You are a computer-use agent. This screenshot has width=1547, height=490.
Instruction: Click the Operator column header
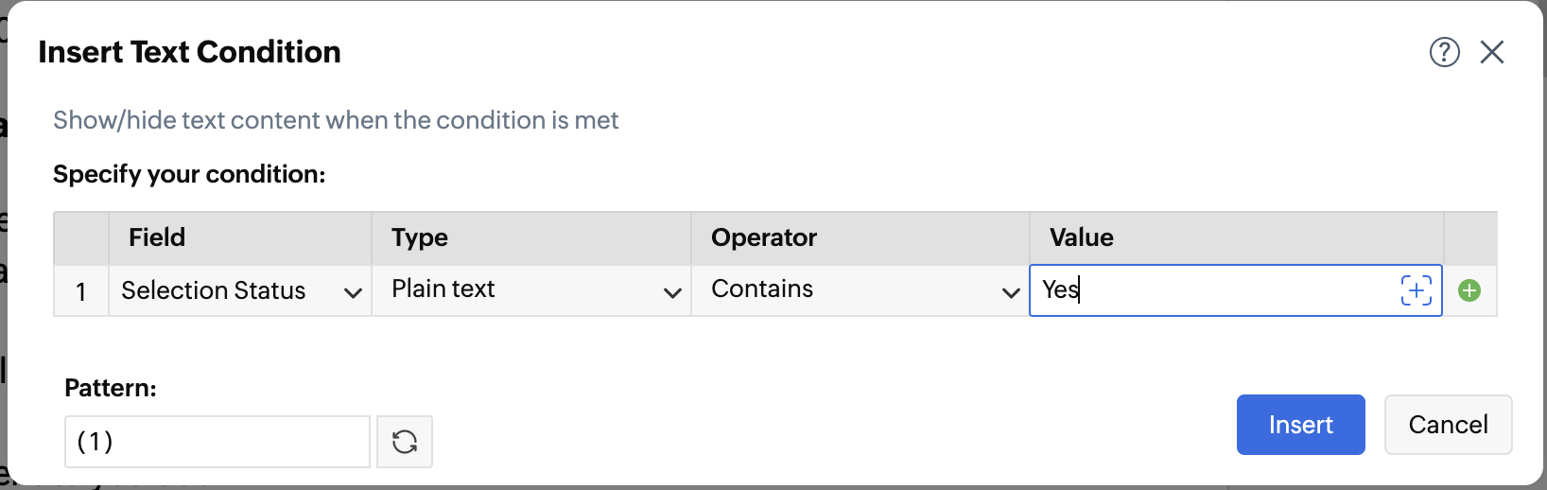(x=763, y=237)
